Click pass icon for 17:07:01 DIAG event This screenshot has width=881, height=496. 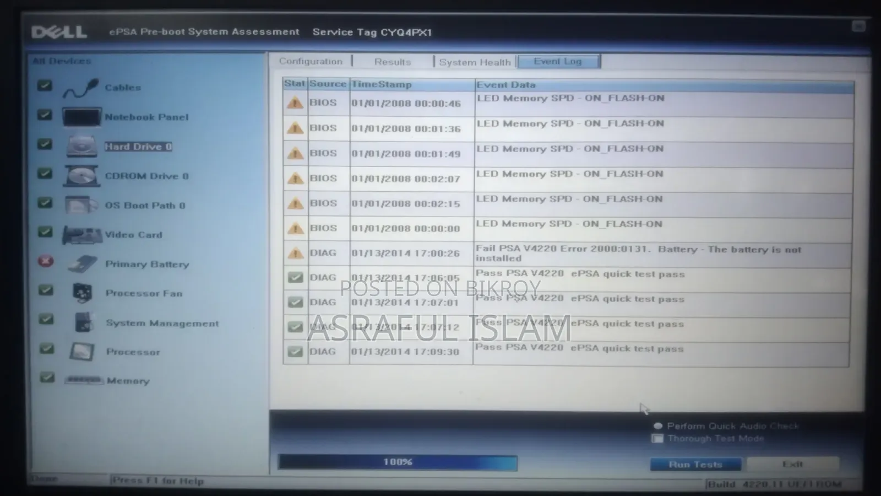pos(296,302)
